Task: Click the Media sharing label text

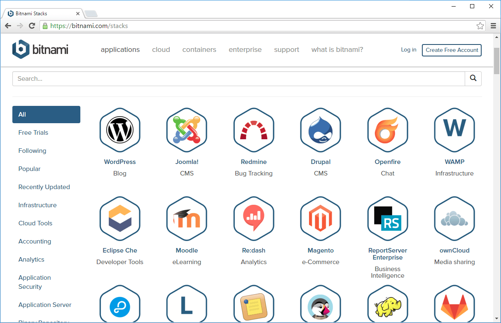Action: [x=454, y=262]
